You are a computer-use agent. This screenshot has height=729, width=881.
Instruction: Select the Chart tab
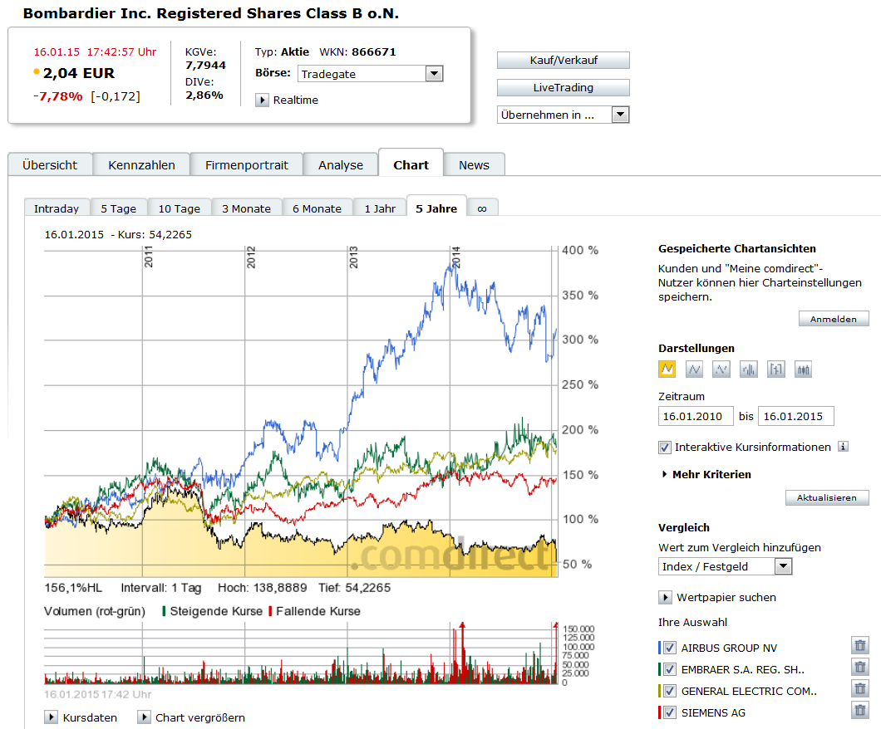(x=411, y=164)
